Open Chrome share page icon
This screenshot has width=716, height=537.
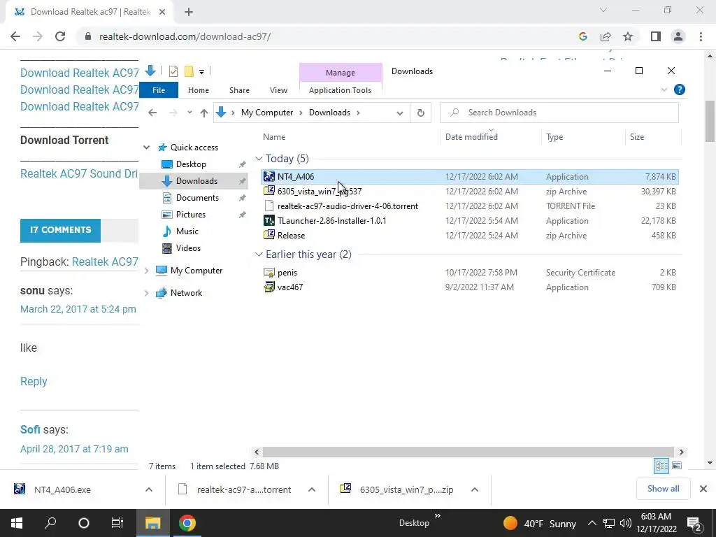606,36
